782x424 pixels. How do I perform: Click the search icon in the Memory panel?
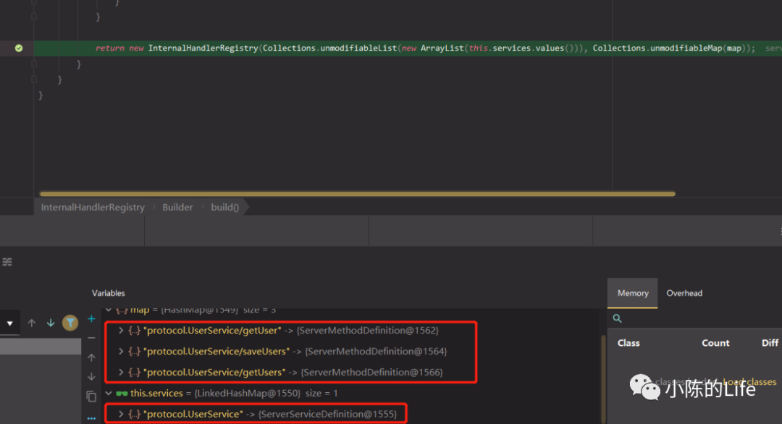(617, 318)
